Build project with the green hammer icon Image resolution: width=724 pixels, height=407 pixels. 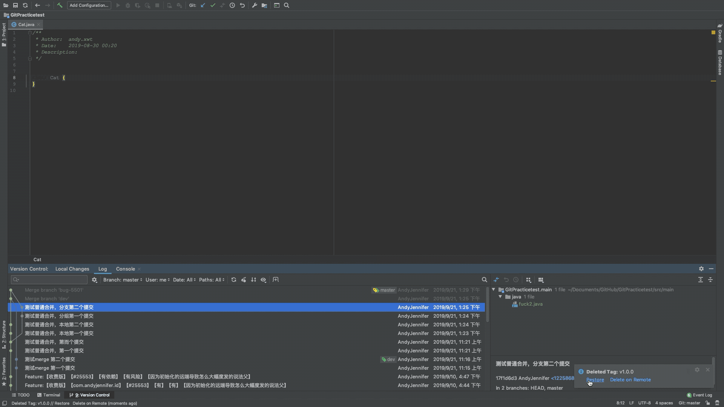[60, 5]
